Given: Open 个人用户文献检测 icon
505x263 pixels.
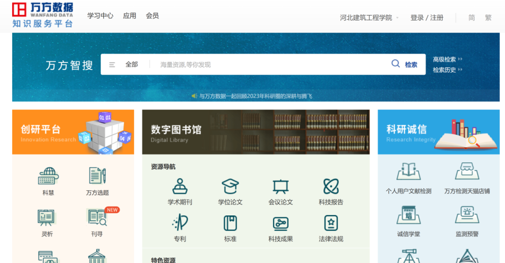Looking at the screenshot, I should click(408, 171).
